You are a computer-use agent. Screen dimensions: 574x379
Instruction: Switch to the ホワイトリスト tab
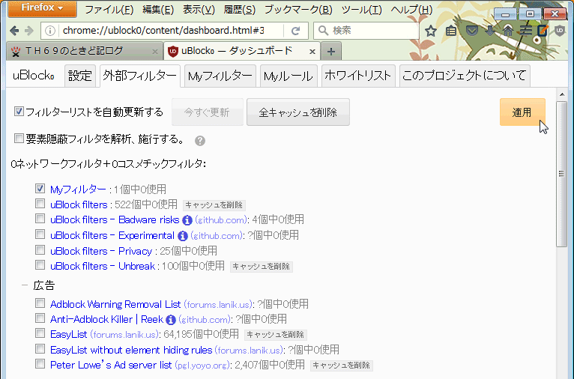point(358,76)
